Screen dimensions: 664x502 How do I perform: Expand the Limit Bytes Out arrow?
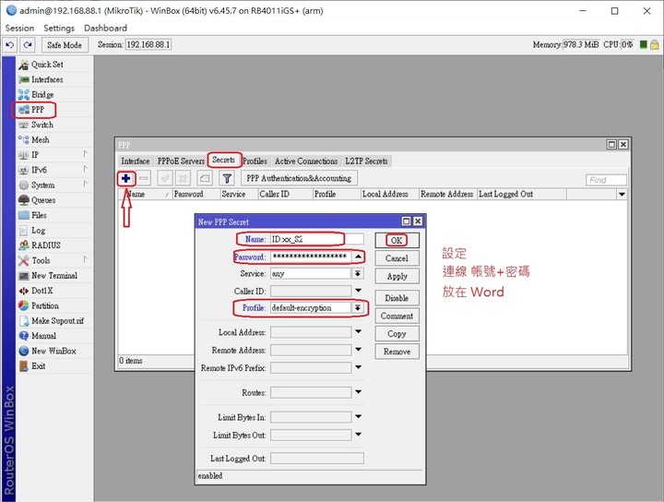coord(358,435)
